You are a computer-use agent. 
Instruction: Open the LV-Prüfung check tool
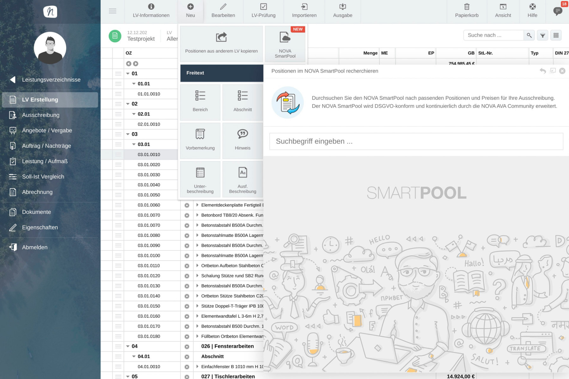point(263,11)
